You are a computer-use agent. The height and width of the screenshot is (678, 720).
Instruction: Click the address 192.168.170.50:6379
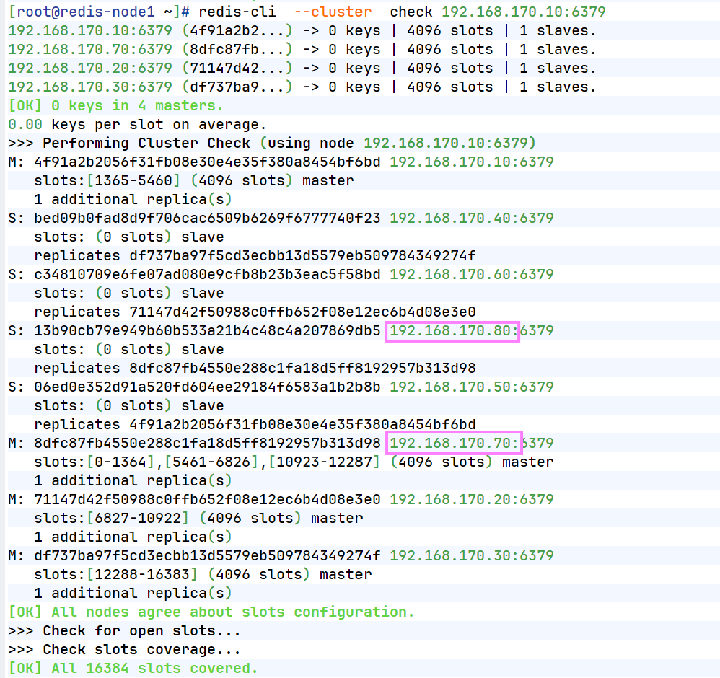pos(472,387)
